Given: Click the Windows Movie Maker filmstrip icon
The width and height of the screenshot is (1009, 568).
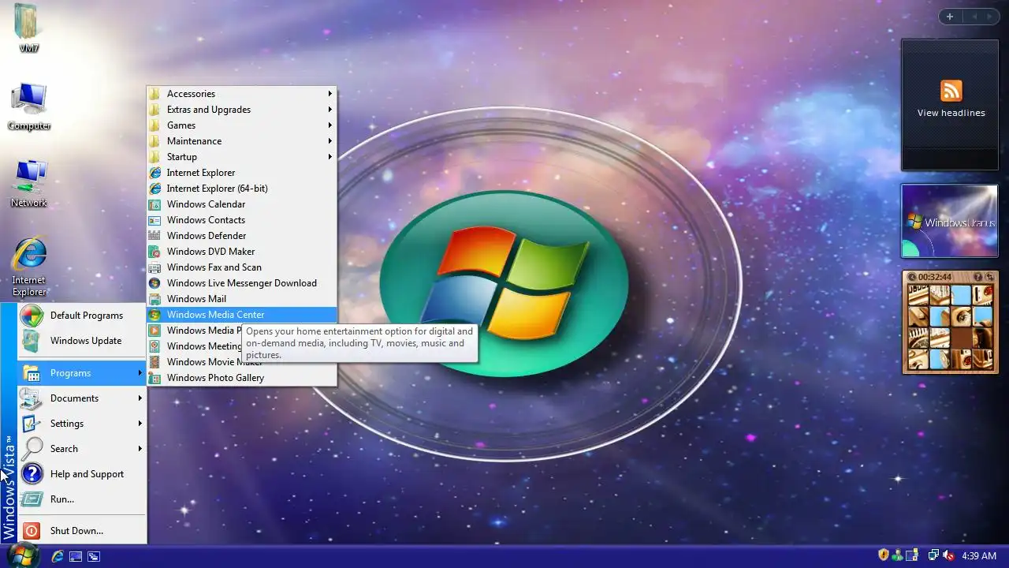Looking at the screenshot, I should click(155, 362).
